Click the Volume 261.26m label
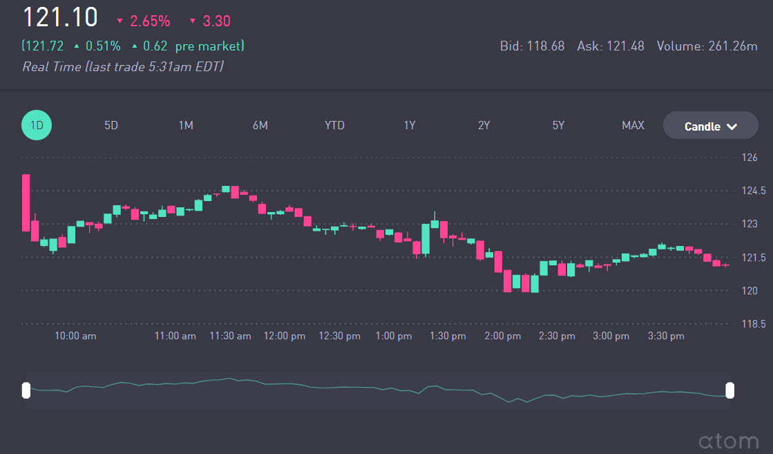Screen dimensions: 773x454 pyautogui.click(x=707, y=46)
